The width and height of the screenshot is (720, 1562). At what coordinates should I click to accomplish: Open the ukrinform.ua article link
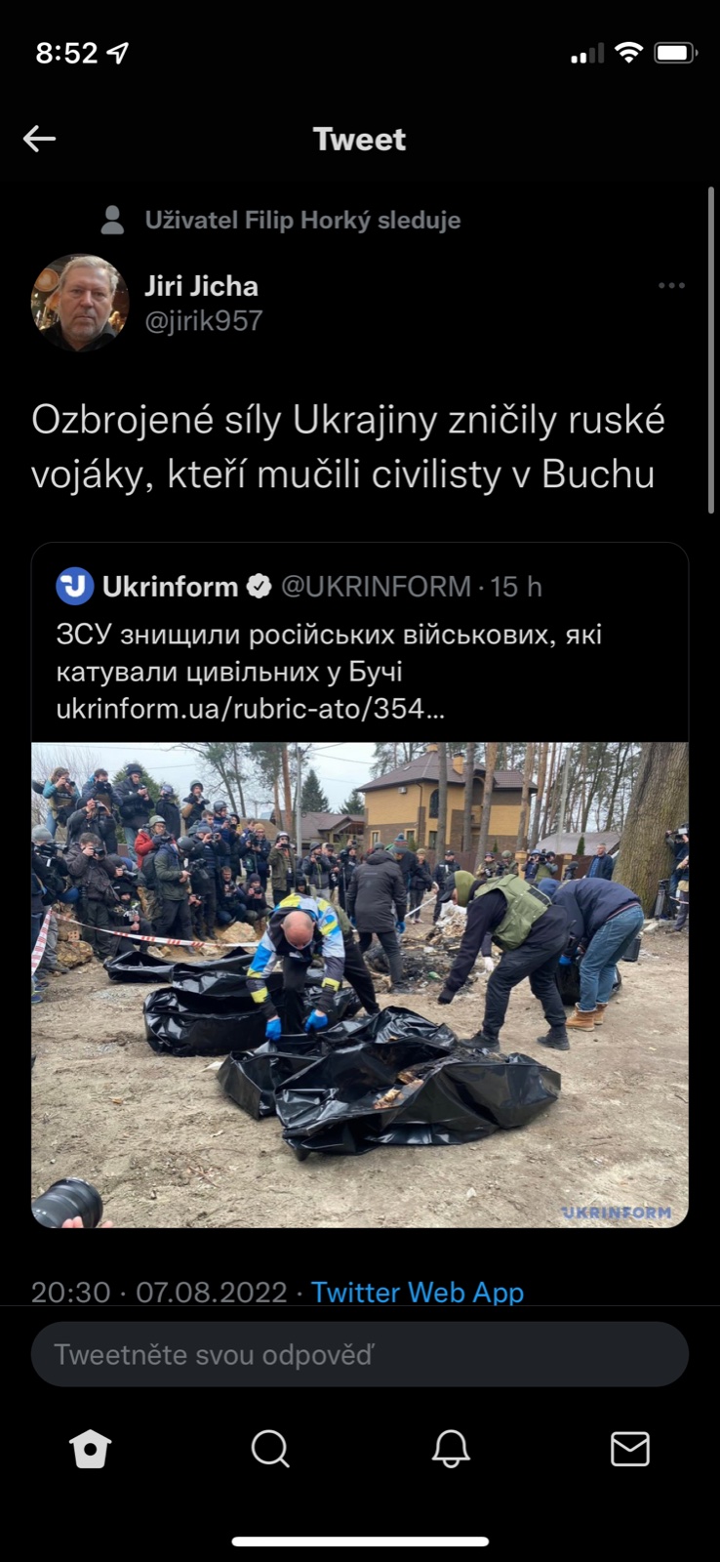pyautogui.click(x=251, y=708)
